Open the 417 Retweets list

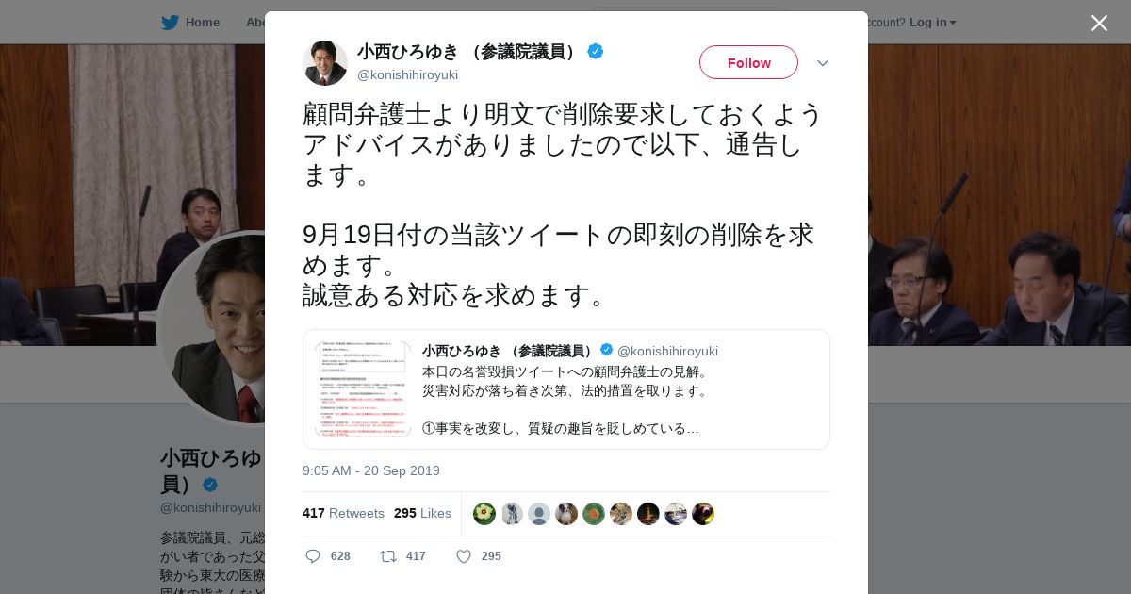point(343,513)
